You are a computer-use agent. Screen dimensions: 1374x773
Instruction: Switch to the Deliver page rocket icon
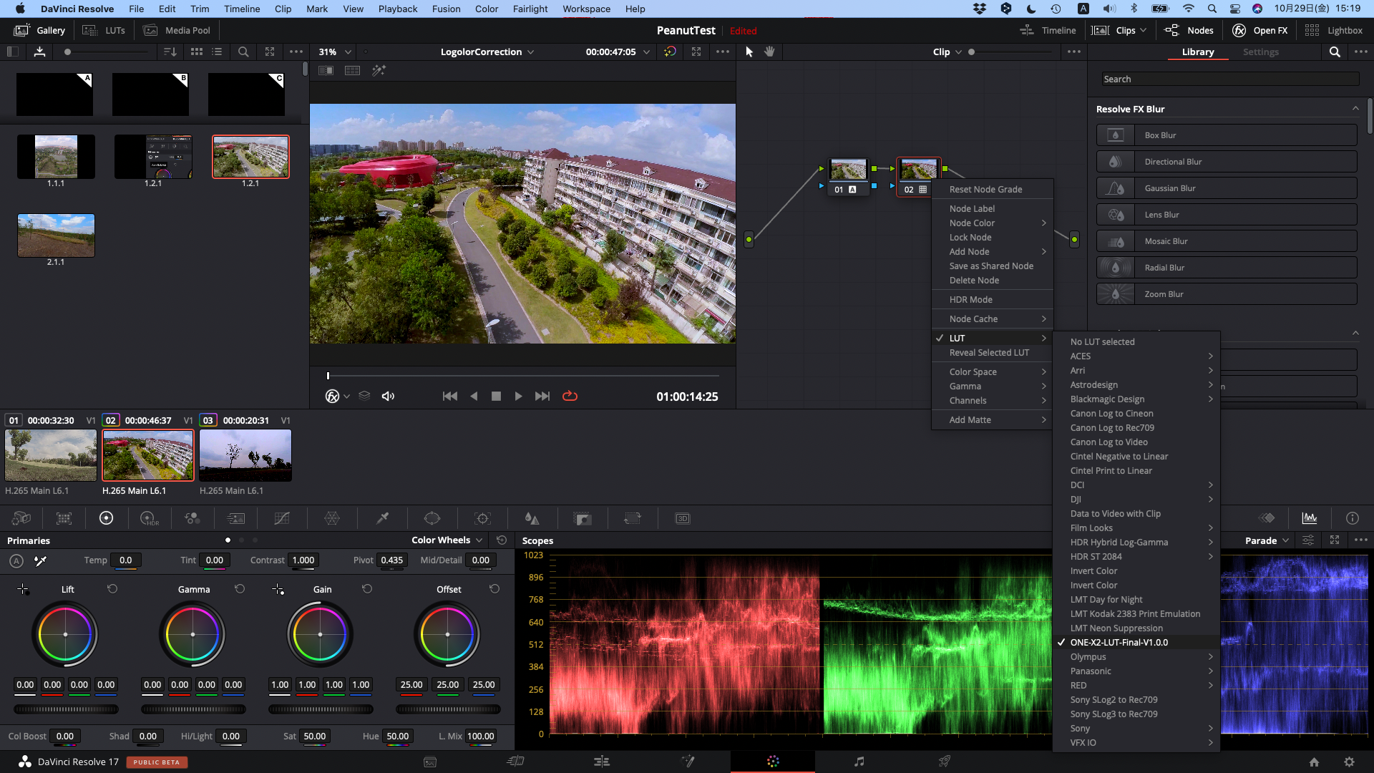coord(945,762)
